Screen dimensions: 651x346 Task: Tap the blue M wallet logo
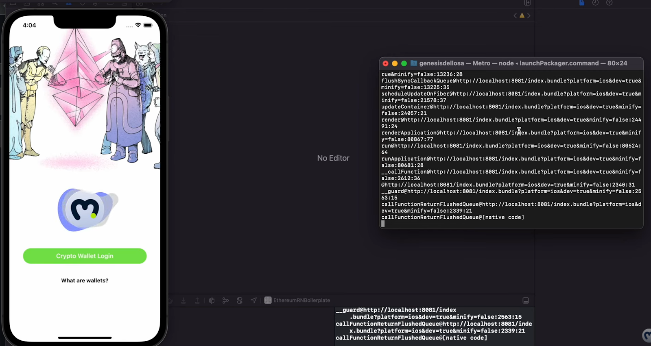[x=87, y=210]
